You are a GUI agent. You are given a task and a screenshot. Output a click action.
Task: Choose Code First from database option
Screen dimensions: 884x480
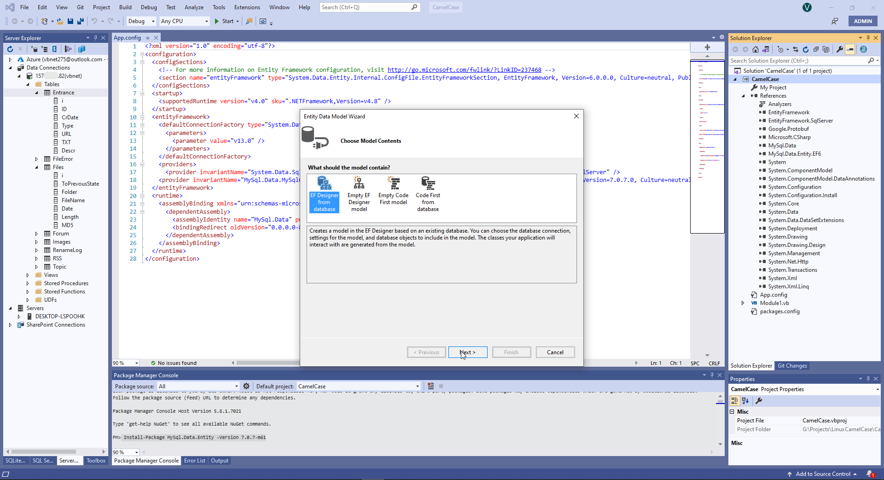click(428, 194)
